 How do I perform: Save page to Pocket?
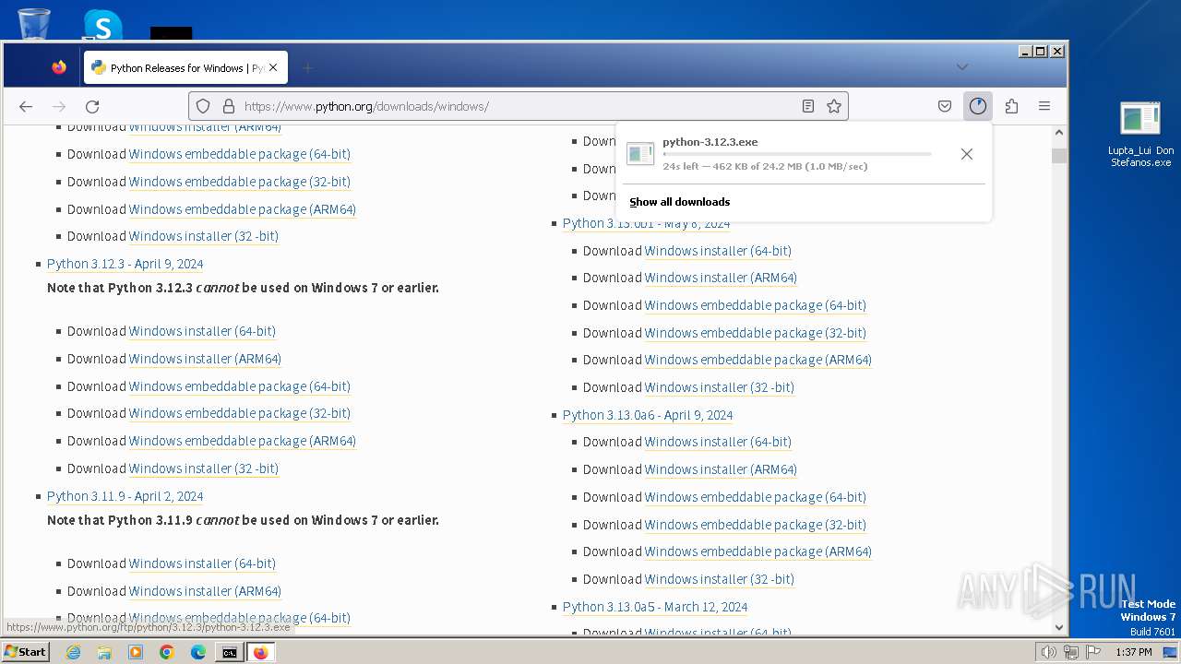tap(945, 106)
